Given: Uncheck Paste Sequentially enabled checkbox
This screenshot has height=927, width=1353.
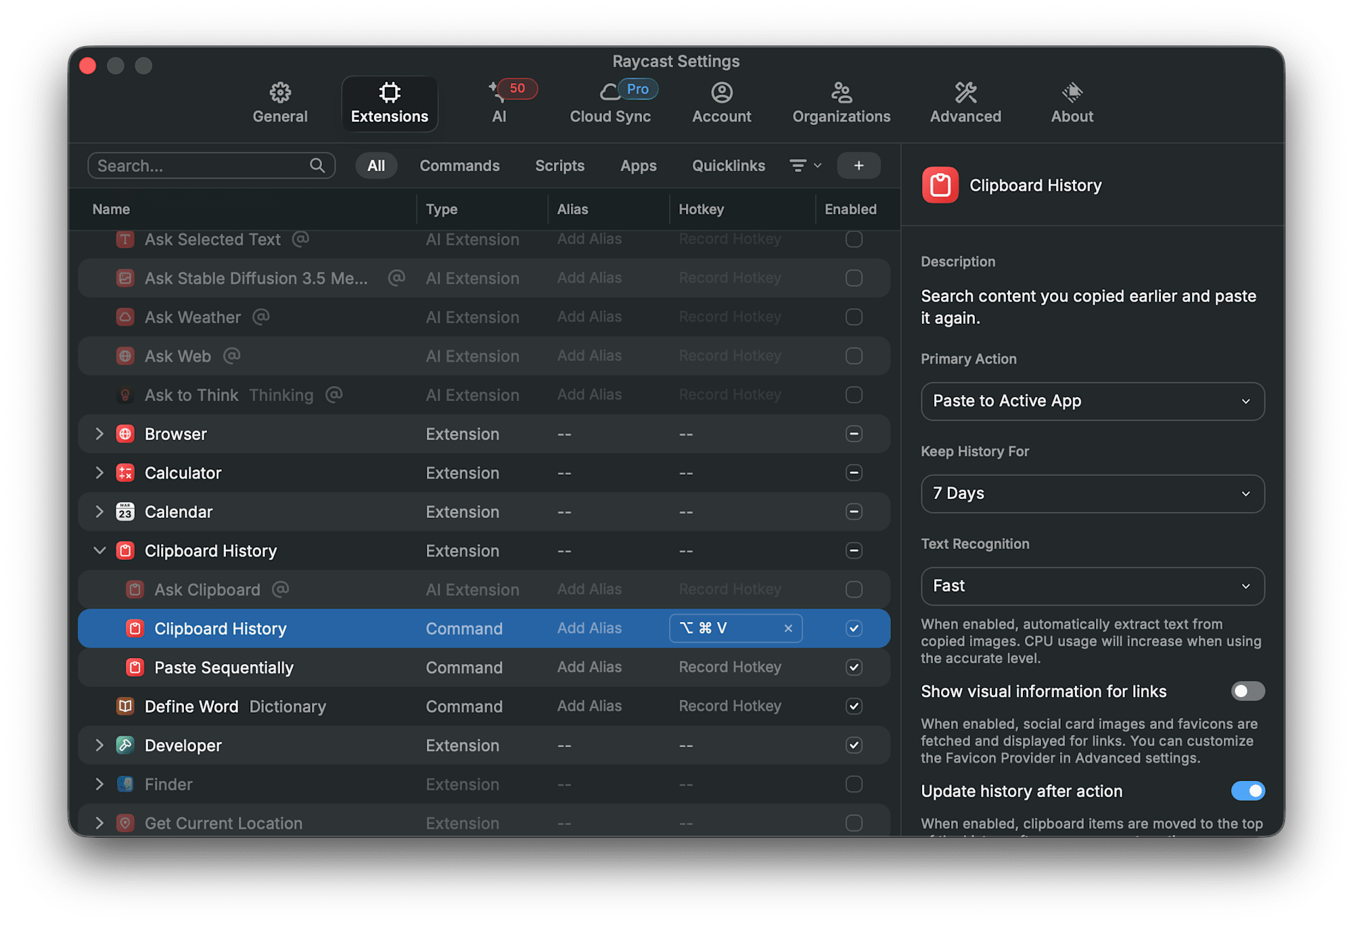Looking at the screenshot, I should tap(854, 667).
